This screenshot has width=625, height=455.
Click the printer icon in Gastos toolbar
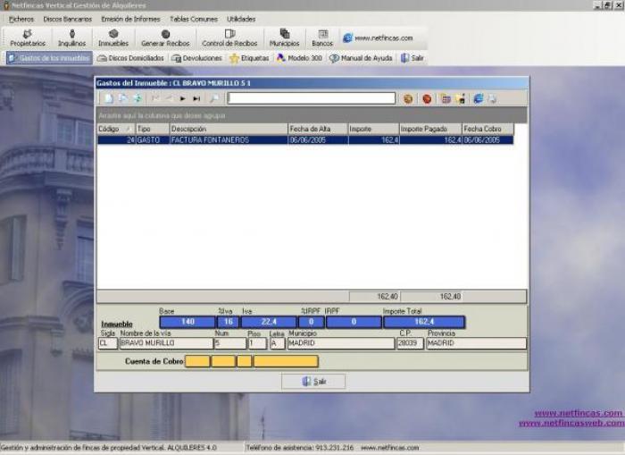click(492, 98)
